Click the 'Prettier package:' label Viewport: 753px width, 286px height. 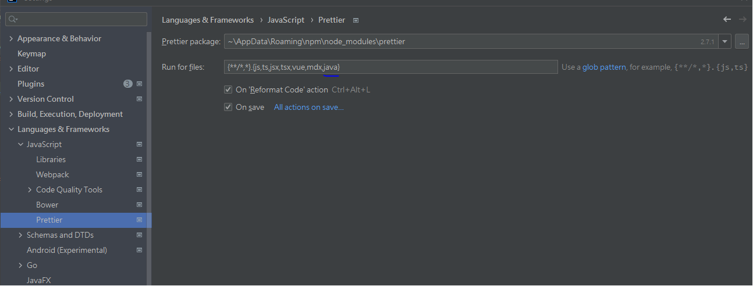pyautogui.click(x=191, y=42)
